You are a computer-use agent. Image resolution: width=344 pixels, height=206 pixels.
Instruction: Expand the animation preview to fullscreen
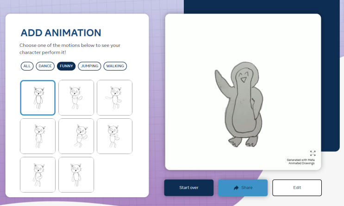point(313,153)
